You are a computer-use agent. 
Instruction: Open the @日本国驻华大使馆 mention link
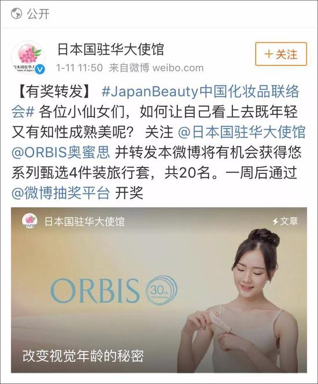pos(242,132)
